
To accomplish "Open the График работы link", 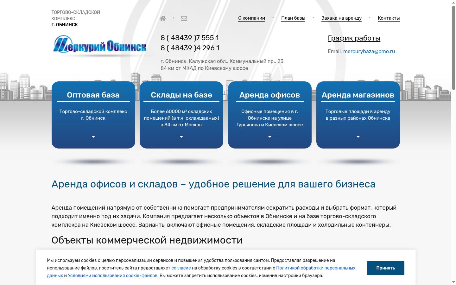I will pos(354,38).
